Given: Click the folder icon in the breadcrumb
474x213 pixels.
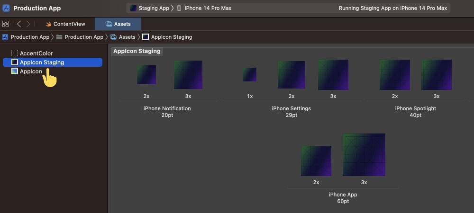Looking at the screenshot, I should 59,37.
